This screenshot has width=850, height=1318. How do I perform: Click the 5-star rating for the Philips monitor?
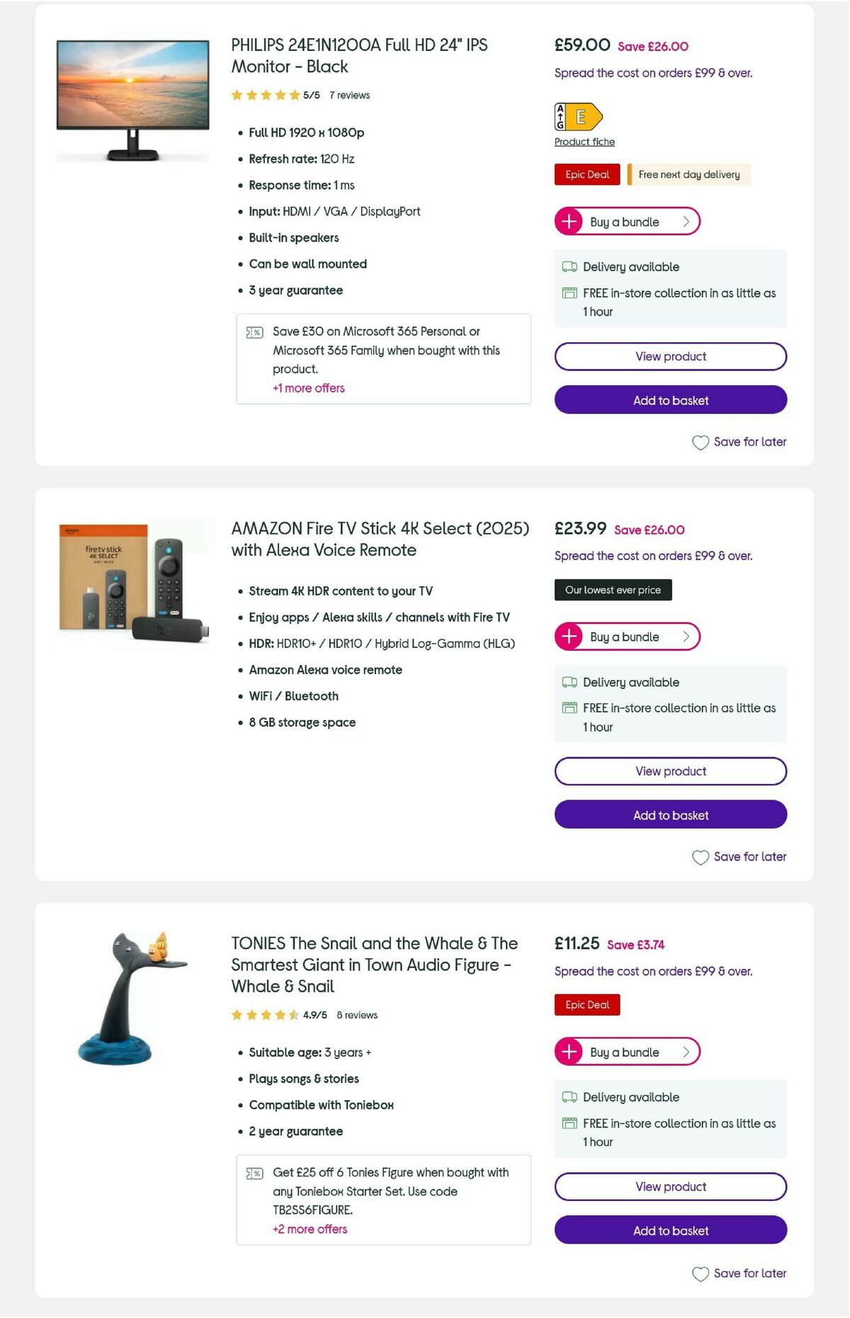click(x=264, y=94)
